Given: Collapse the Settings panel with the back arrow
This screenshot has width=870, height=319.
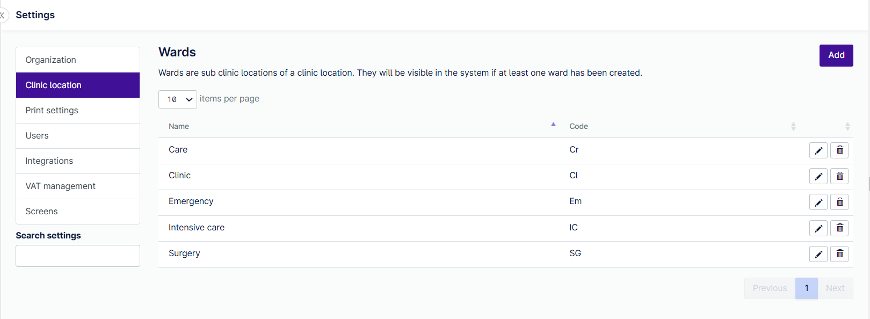Looking at the screenshot, I should click(3, 15).
